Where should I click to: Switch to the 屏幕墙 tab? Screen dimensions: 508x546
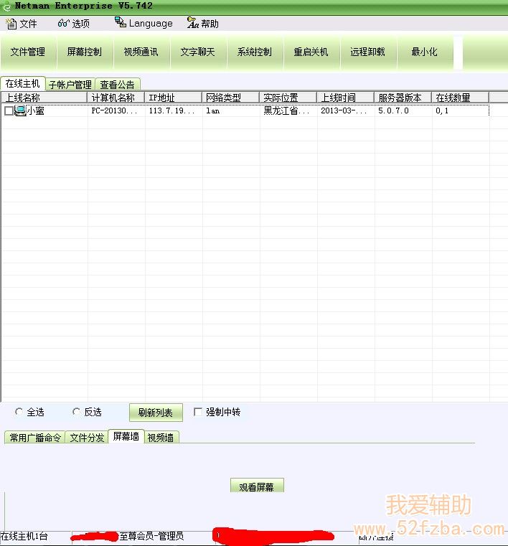(126, 436)
